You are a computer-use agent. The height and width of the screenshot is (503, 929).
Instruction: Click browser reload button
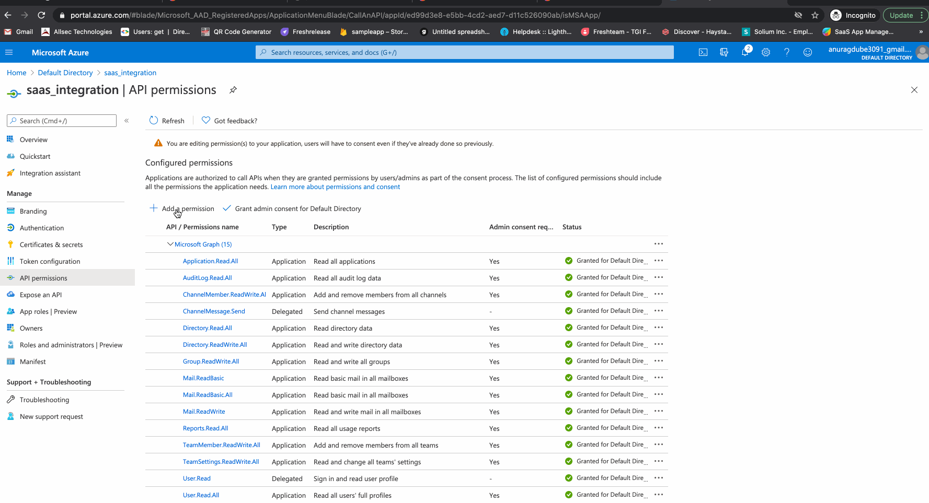[x=41, y=15]
